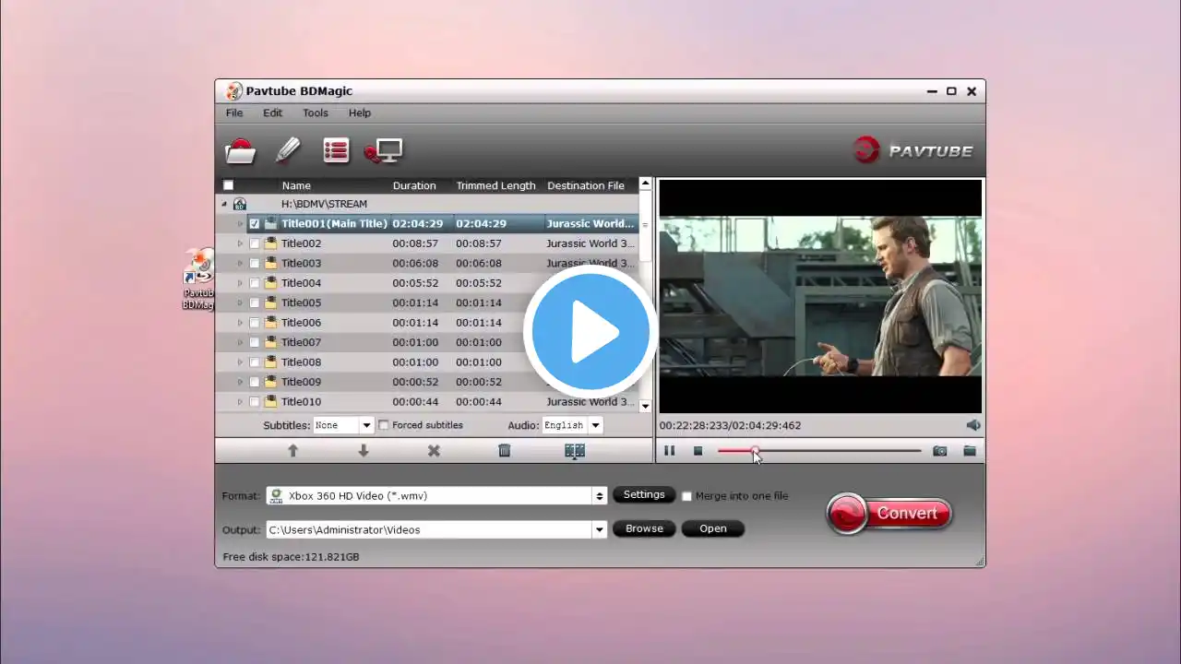Open the Subtitles dropdown
The image size is (1181, 664).
pyautogui.click(x=366, y=425)
